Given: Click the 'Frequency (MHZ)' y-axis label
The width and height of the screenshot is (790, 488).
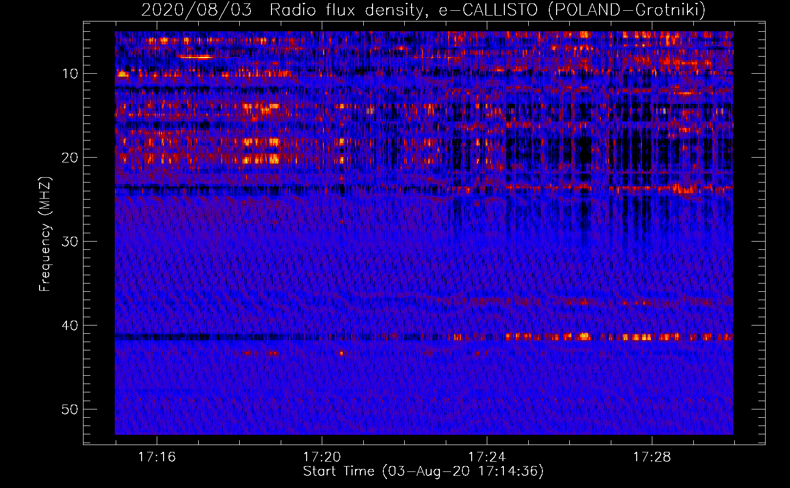Looking at the screenshot, I should click(45, 234).
